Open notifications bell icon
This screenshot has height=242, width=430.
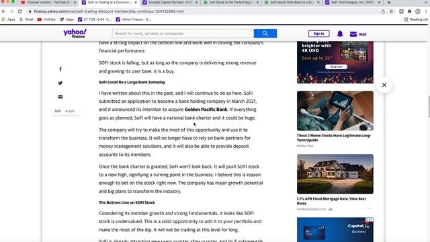[x=340, y=34]
